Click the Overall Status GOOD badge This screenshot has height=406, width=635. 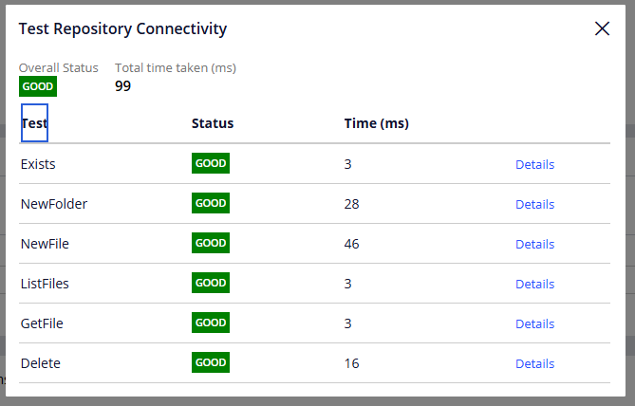pyautogui.click(x=38, y=86)
